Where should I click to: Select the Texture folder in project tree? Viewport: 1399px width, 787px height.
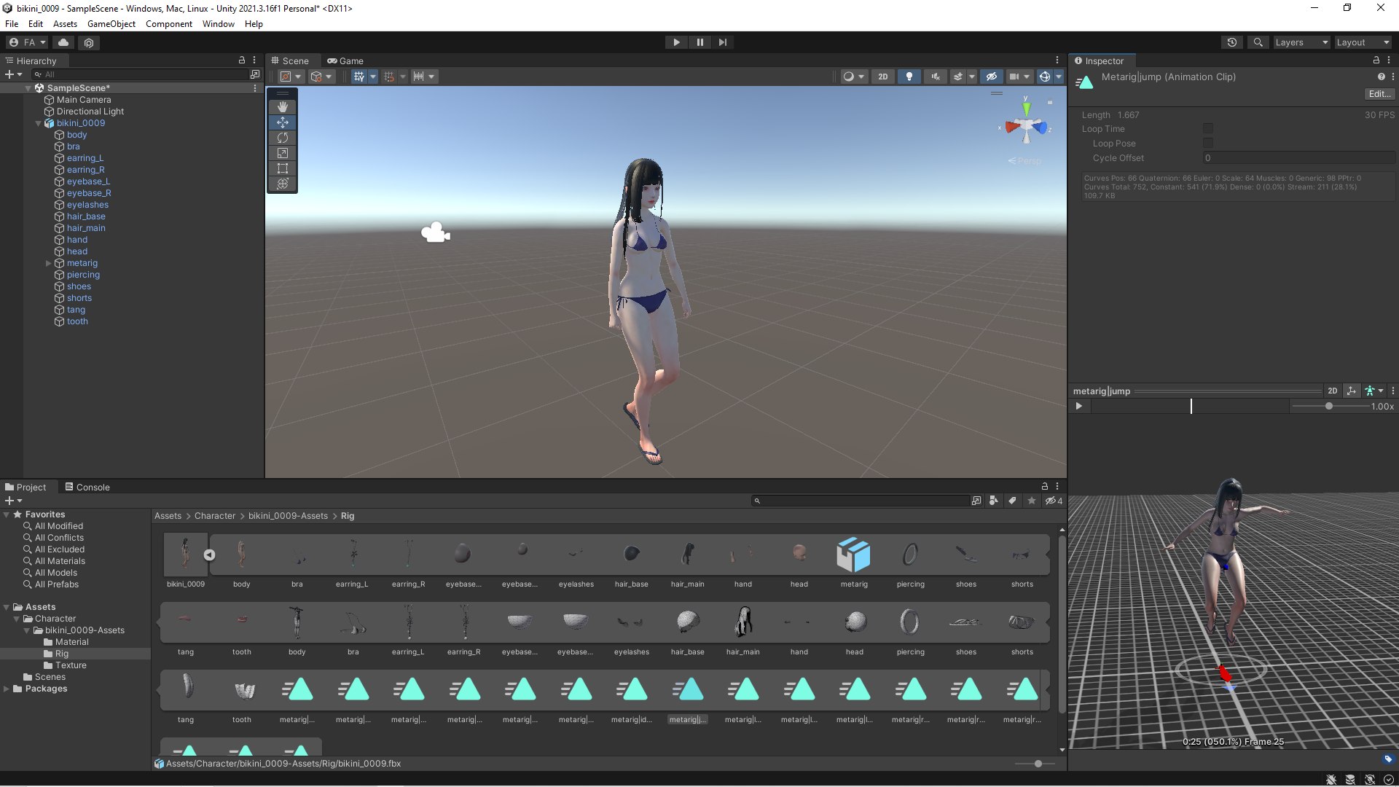[x=71, y=665]
